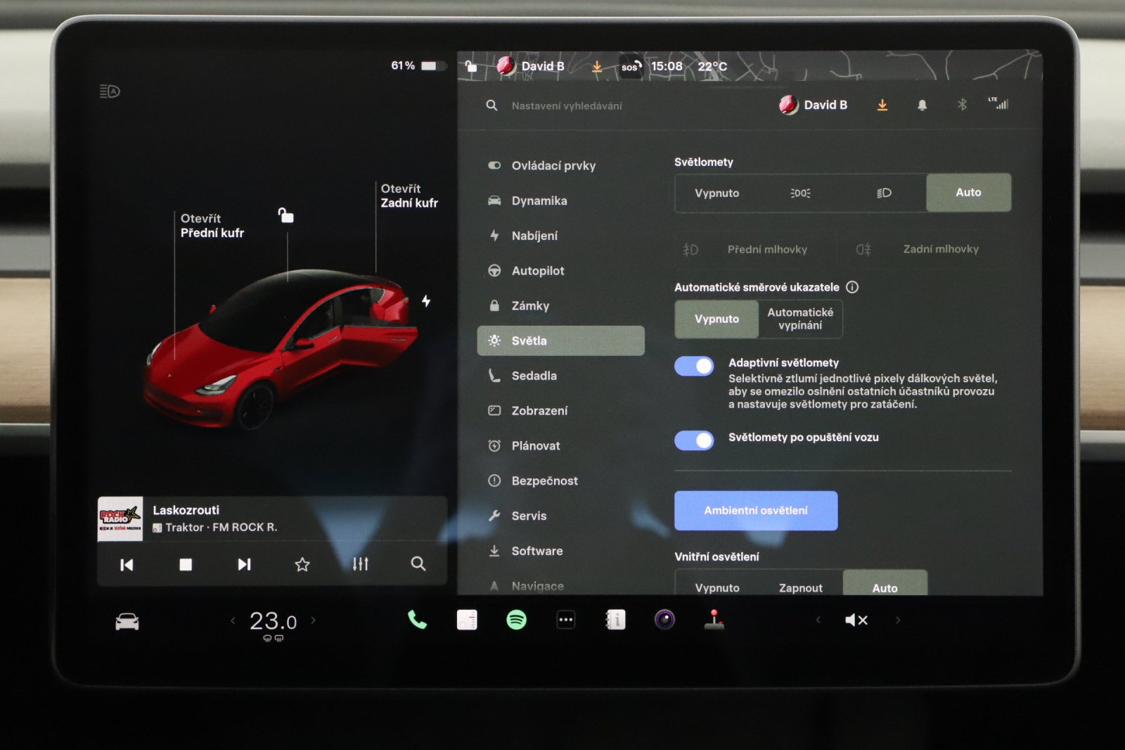The image size is (1125, 750).
Task: Tap the car controls icon in dock
Action: point(127,621)
